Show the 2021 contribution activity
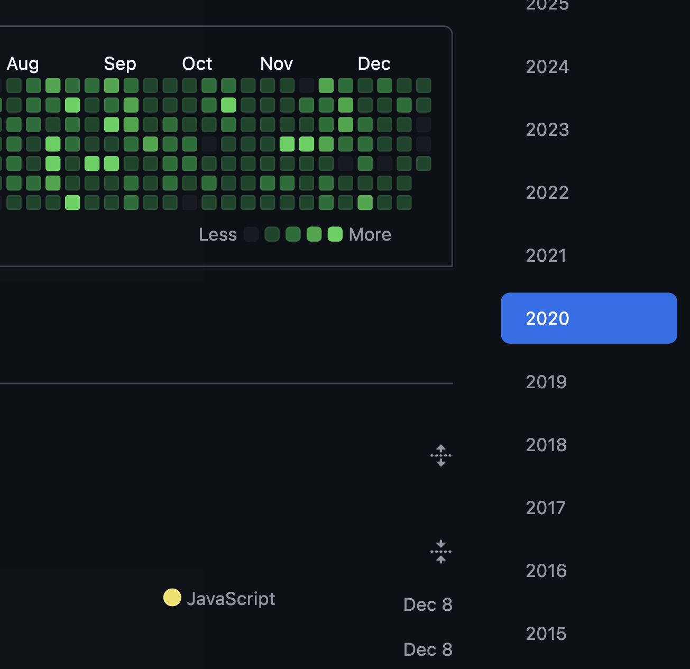This screenshot has height=669, width=690. (x=546, y=255)
